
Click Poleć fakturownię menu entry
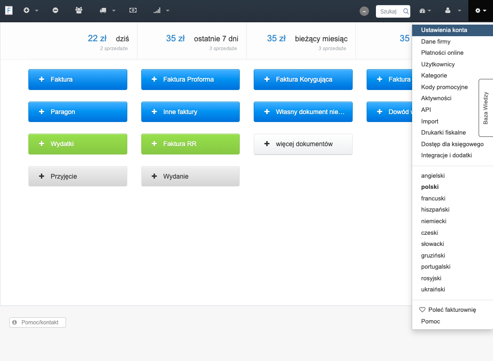453,310
